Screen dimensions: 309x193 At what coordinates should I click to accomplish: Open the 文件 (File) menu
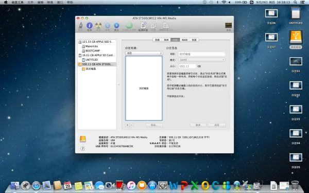click(x=30, y=3)
